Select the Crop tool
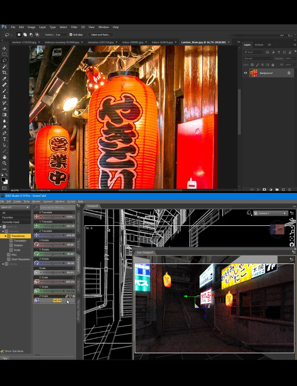 point(4,72)
